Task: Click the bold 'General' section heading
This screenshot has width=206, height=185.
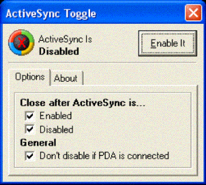Action: click(x=38, y=142)
